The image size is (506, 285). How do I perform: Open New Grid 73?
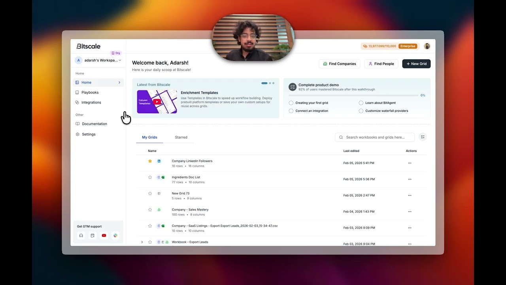[181, 194]
